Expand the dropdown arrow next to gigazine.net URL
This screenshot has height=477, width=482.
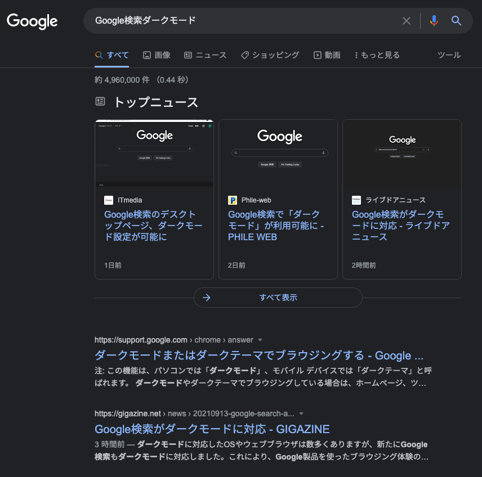301,414
